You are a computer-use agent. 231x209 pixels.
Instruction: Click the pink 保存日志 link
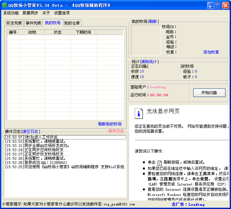click(x=116, y=131)
